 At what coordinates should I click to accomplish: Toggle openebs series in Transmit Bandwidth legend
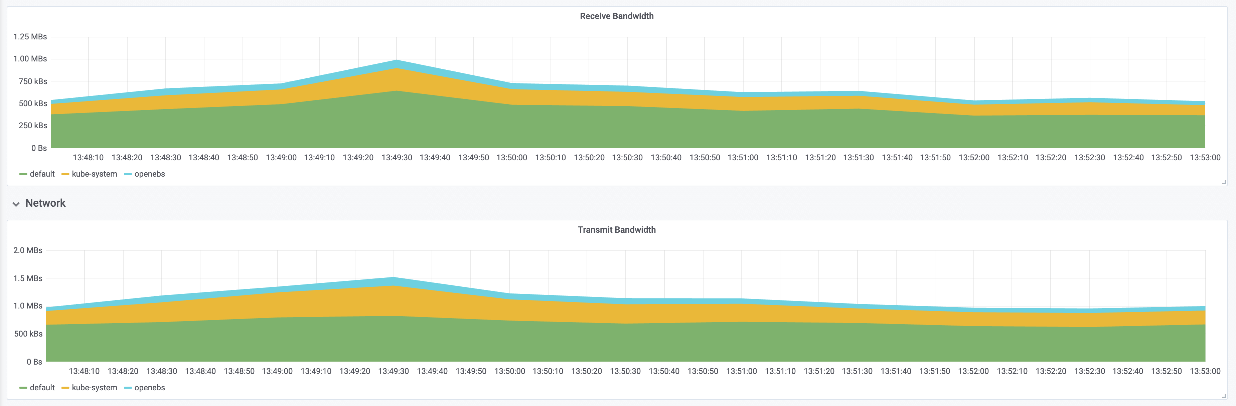149,388
